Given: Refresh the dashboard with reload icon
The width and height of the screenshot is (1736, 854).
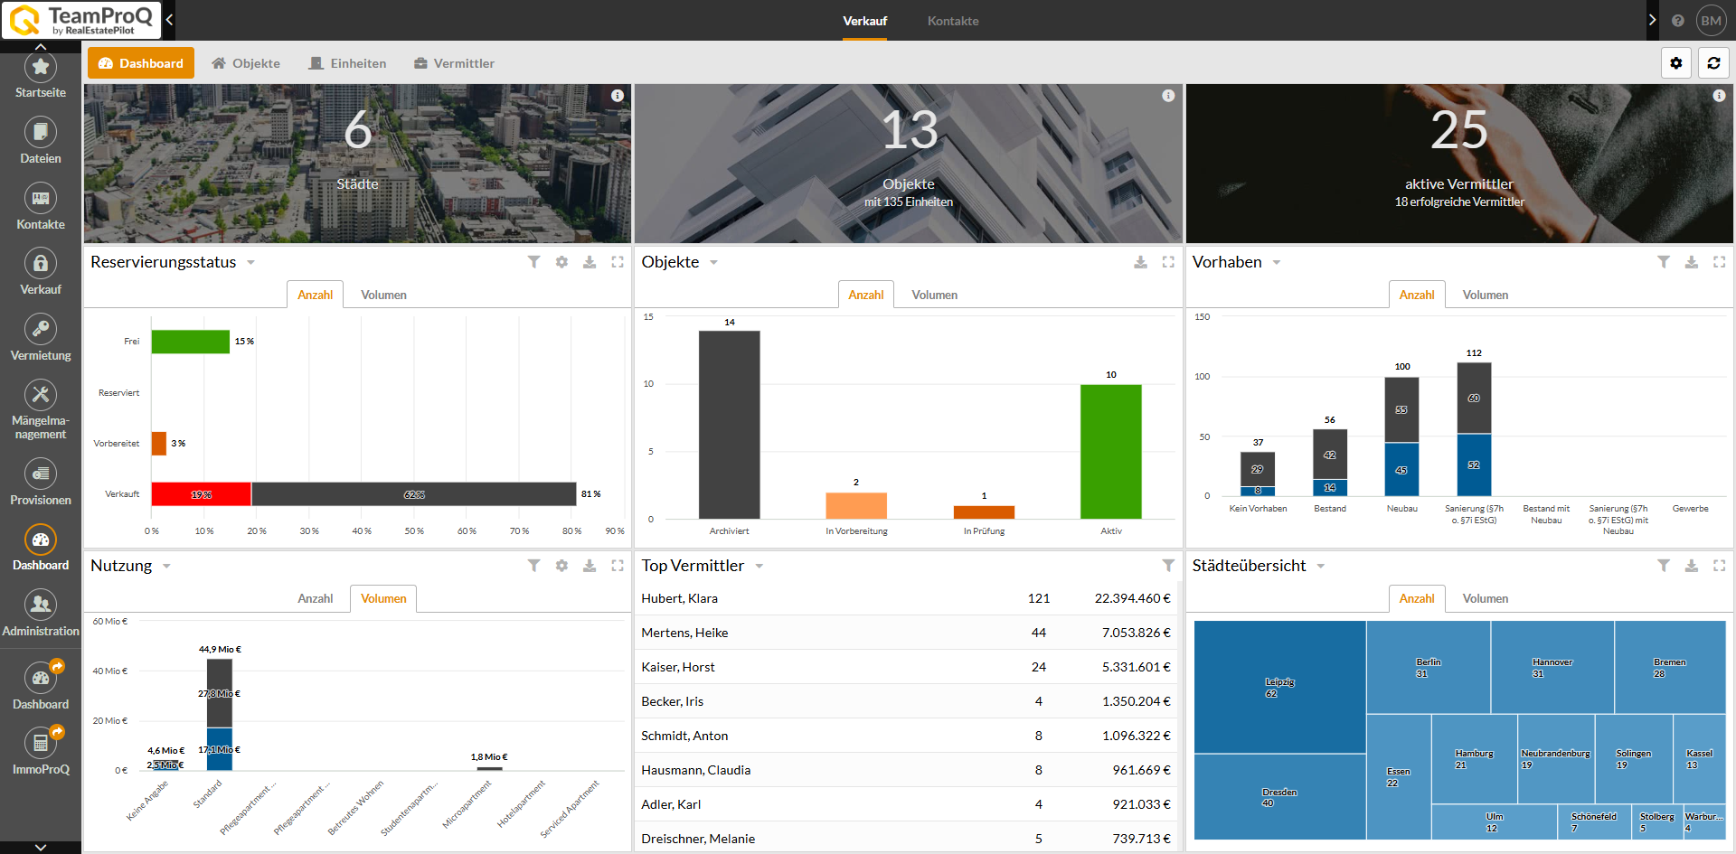Looking at the screenshot, I should (1713, 63).
